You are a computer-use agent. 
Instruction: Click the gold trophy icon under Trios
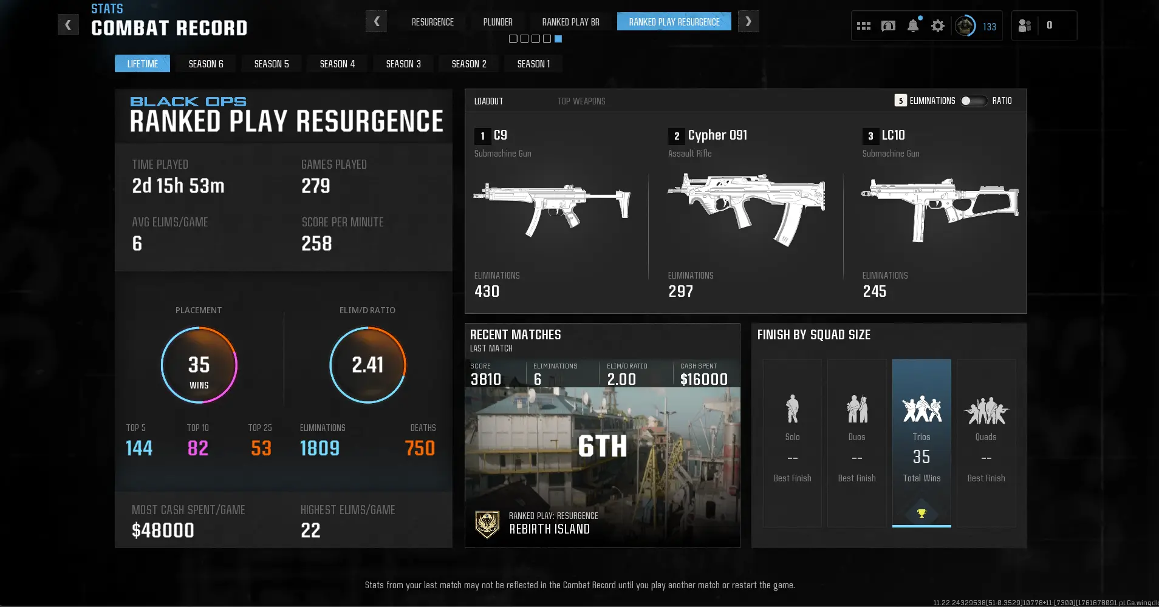tap(921, 514)
